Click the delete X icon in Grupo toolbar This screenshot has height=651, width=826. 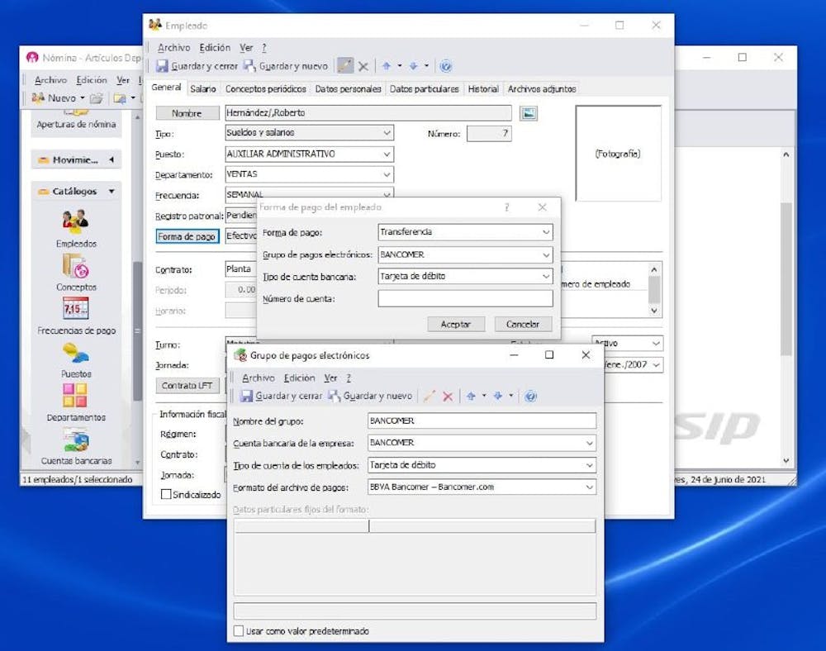(448, 397)
